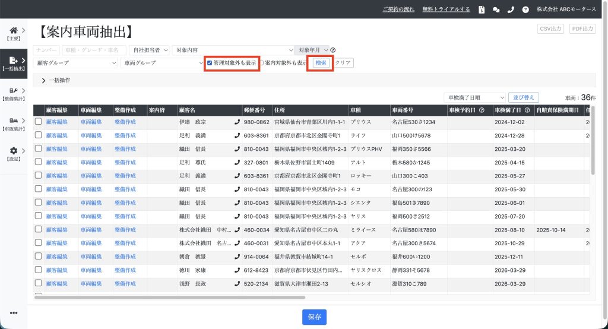Viewport: 608px width, 329px height.
Task: Click the three-dots icon at sidebar bottom
Action: pos(13,313)
